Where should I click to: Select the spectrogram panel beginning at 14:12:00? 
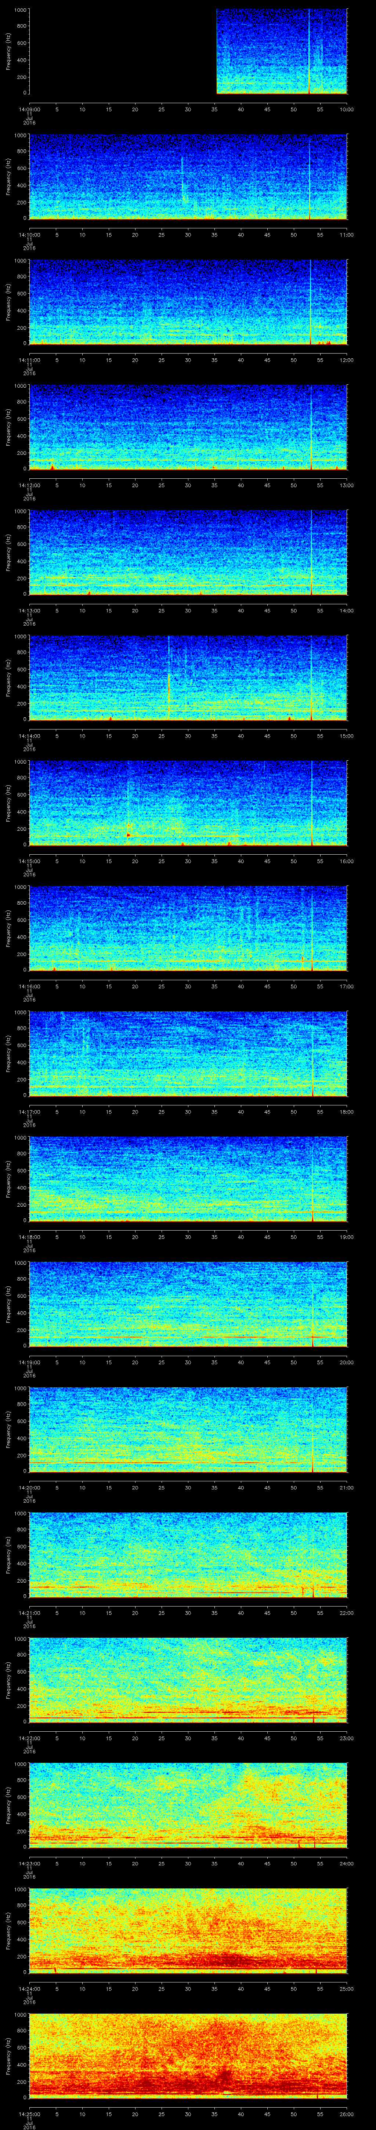coord(188,427)
